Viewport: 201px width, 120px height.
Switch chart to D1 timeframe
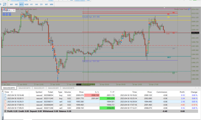[41, 5]
